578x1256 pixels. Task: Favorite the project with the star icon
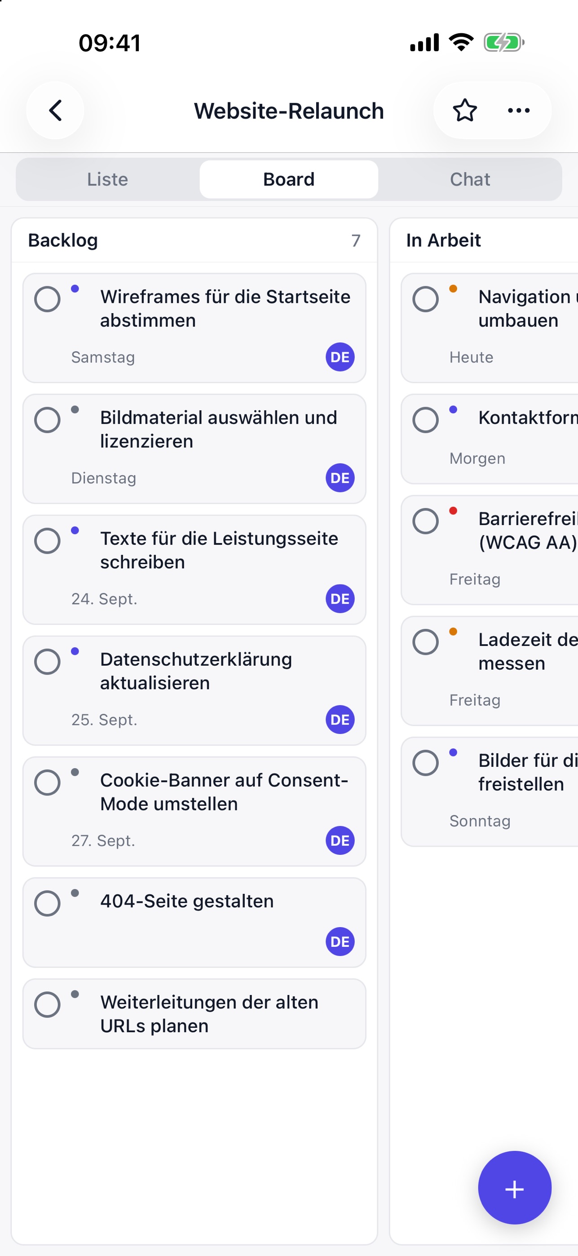tap(465, 110)
